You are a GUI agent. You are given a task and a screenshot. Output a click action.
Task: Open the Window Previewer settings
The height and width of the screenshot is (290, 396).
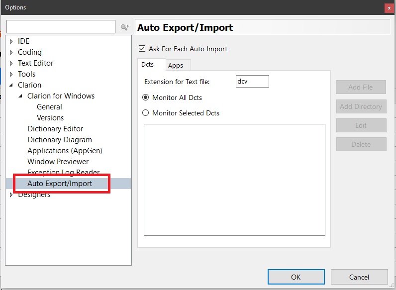point(58,162)
